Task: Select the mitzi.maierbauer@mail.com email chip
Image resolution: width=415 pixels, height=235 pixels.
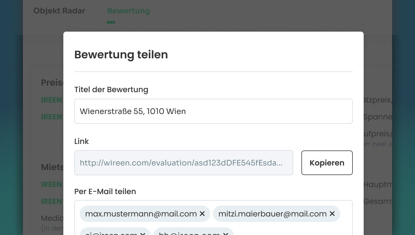Action: [x=272, y=214]
